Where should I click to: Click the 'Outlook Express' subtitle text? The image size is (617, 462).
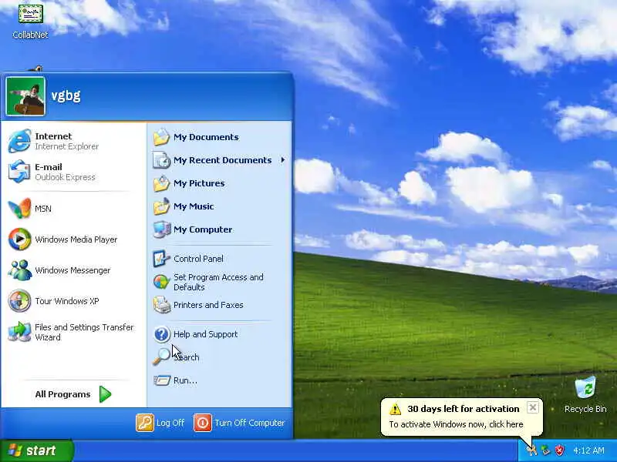(65, 177)
